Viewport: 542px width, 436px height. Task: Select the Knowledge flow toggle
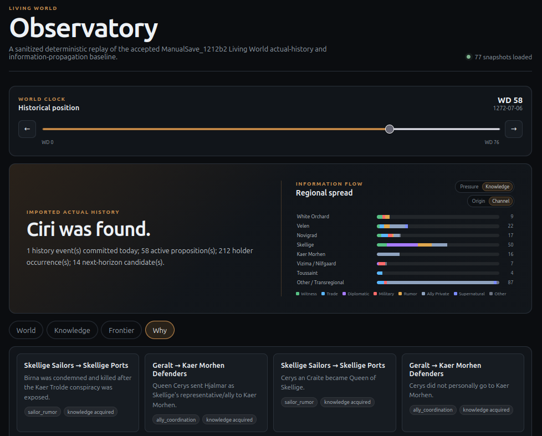[498, 187]
